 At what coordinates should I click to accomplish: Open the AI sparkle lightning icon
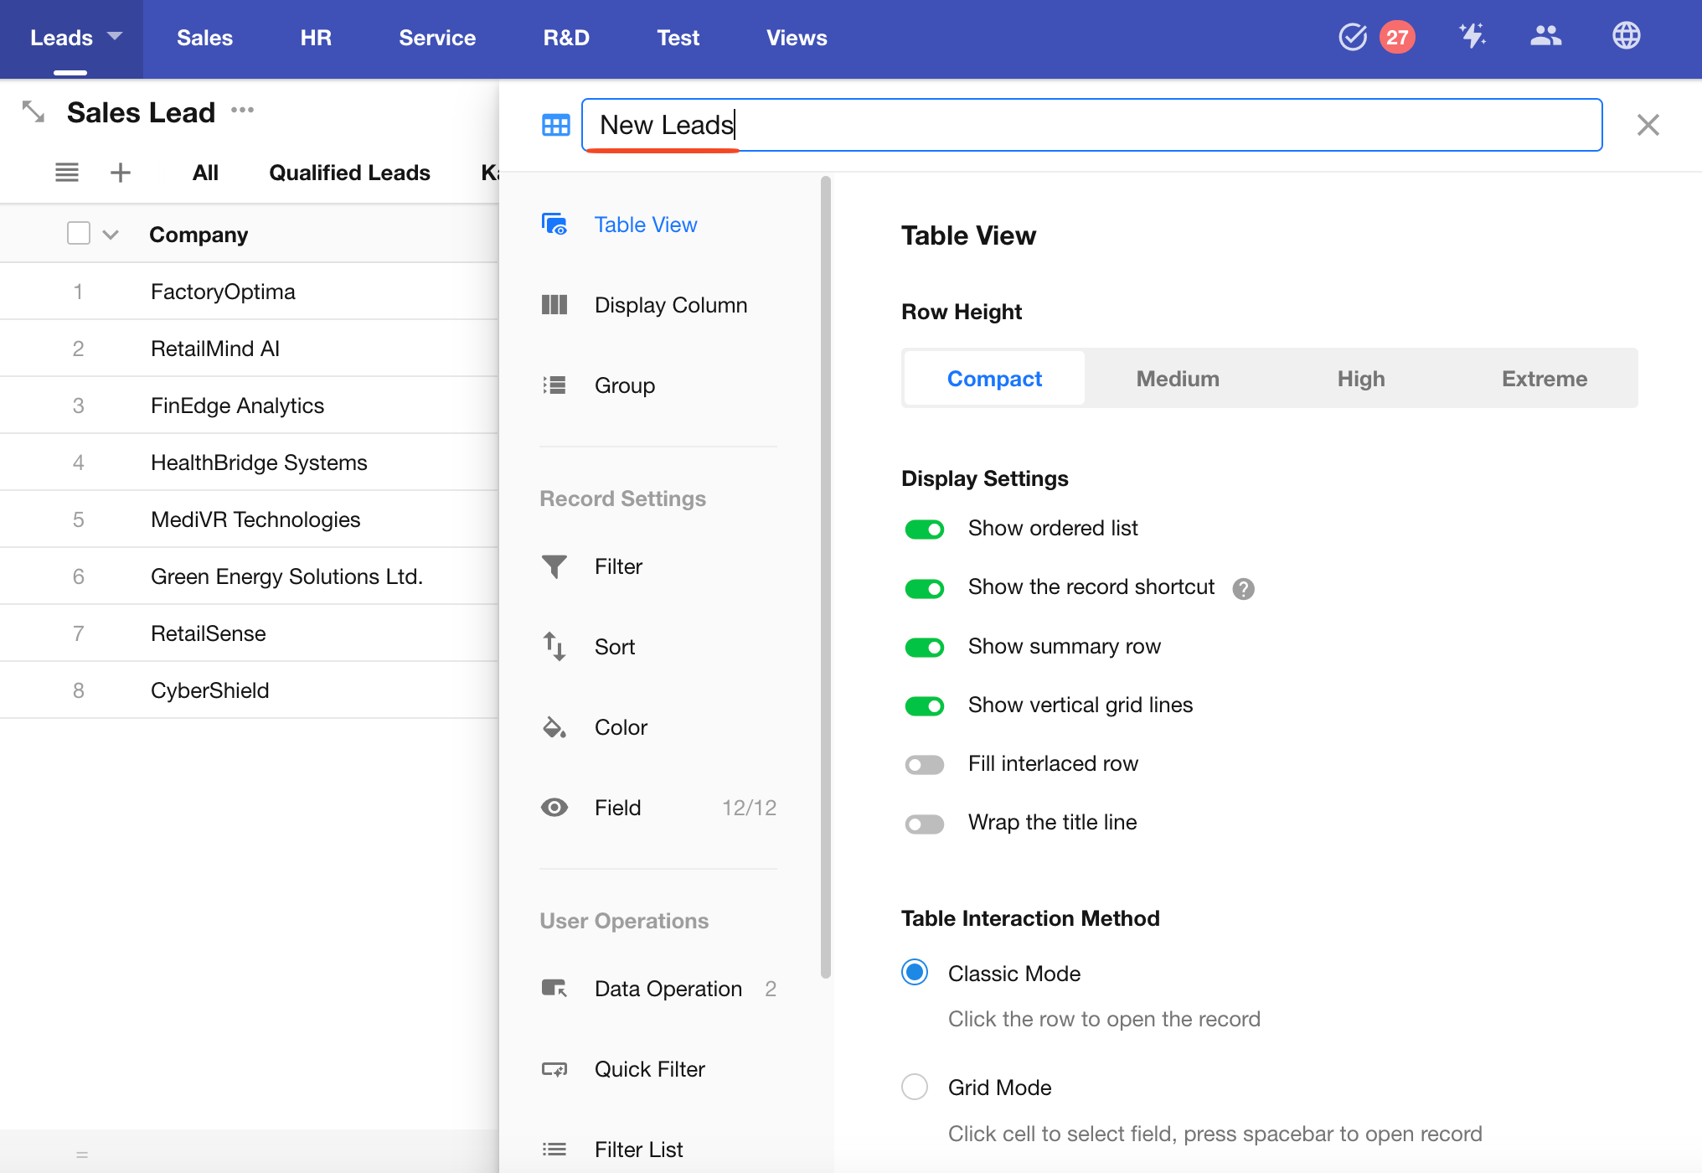tap(1472, 36)
